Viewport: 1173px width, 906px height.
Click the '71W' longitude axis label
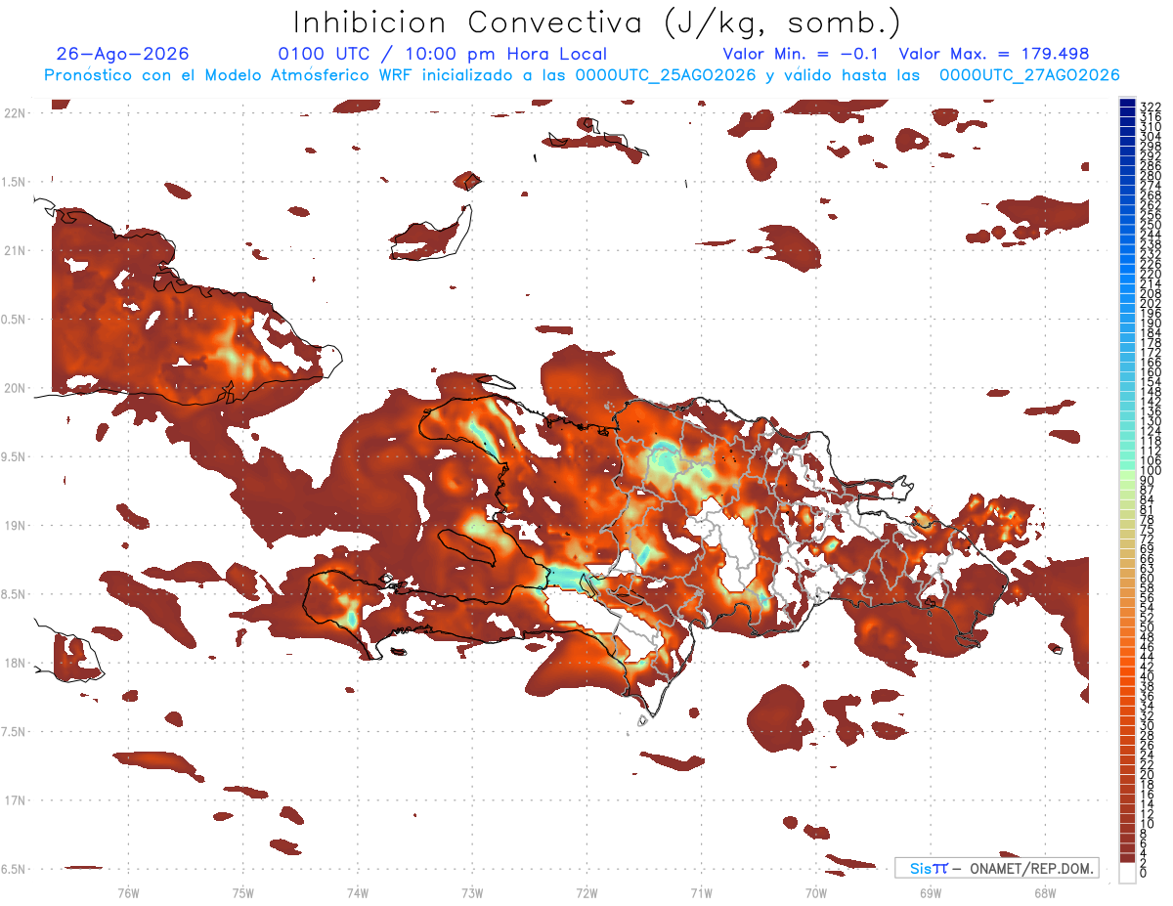[x=701, y=892]
